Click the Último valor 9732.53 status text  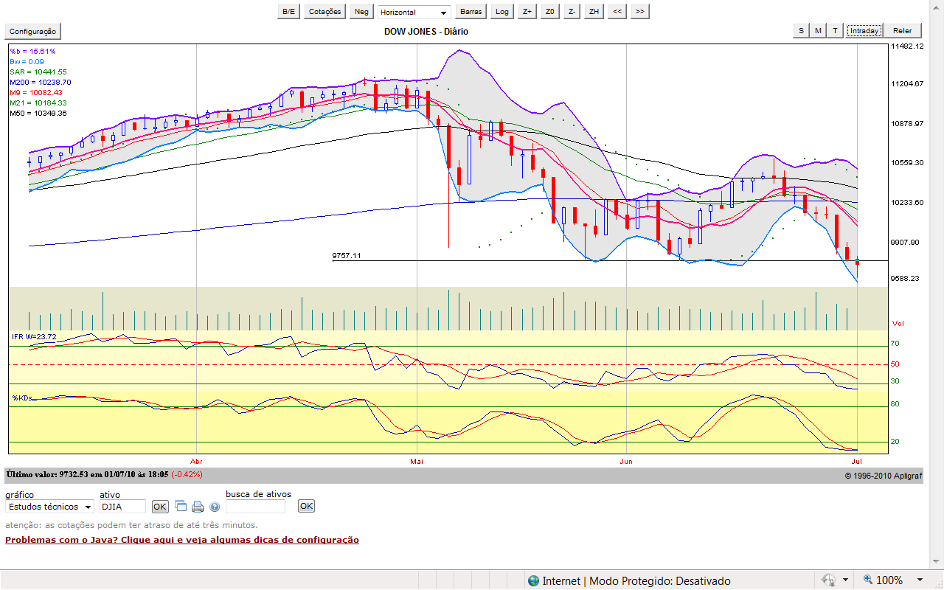pyautogui.click(x=104, y=474)
